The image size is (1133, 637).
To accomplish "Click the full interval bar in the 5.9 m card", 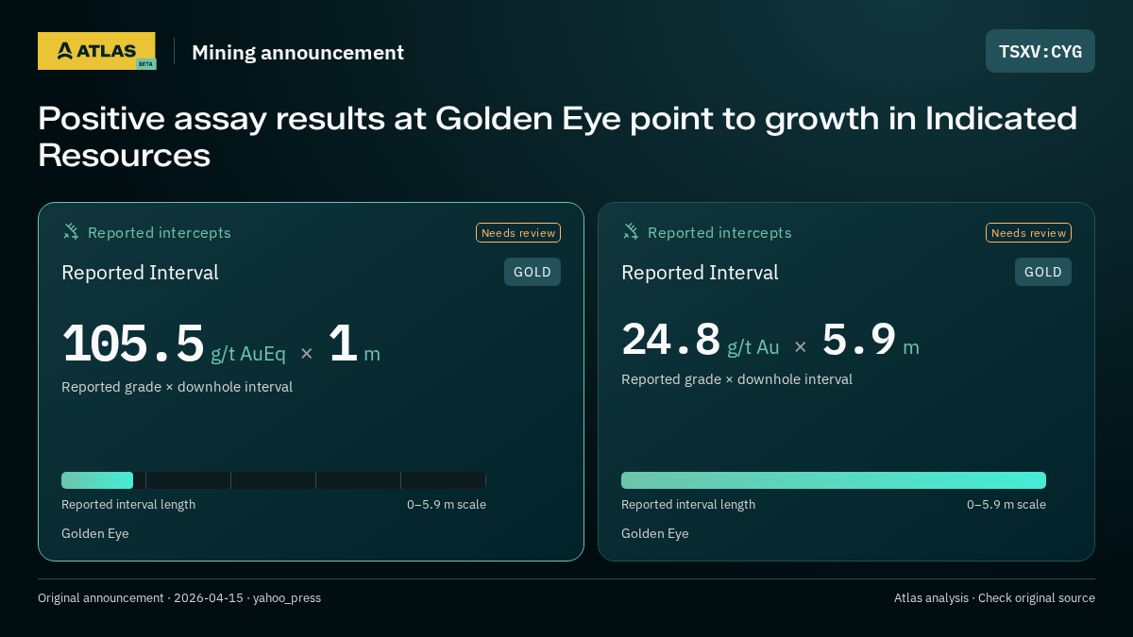I will point(834,480).
